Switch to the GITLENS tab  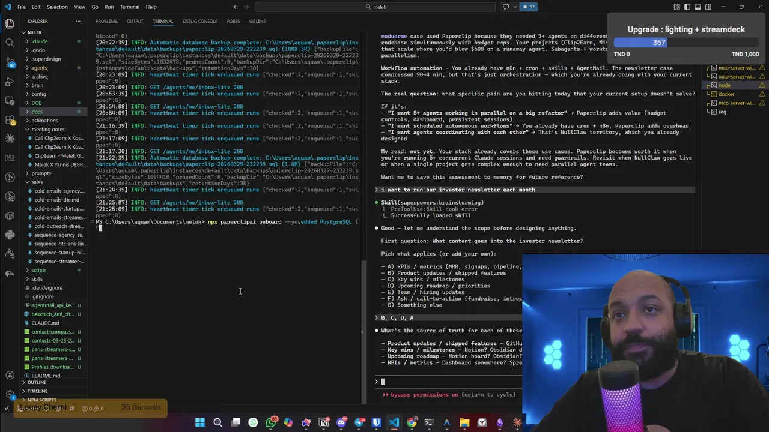pos(257,21)
